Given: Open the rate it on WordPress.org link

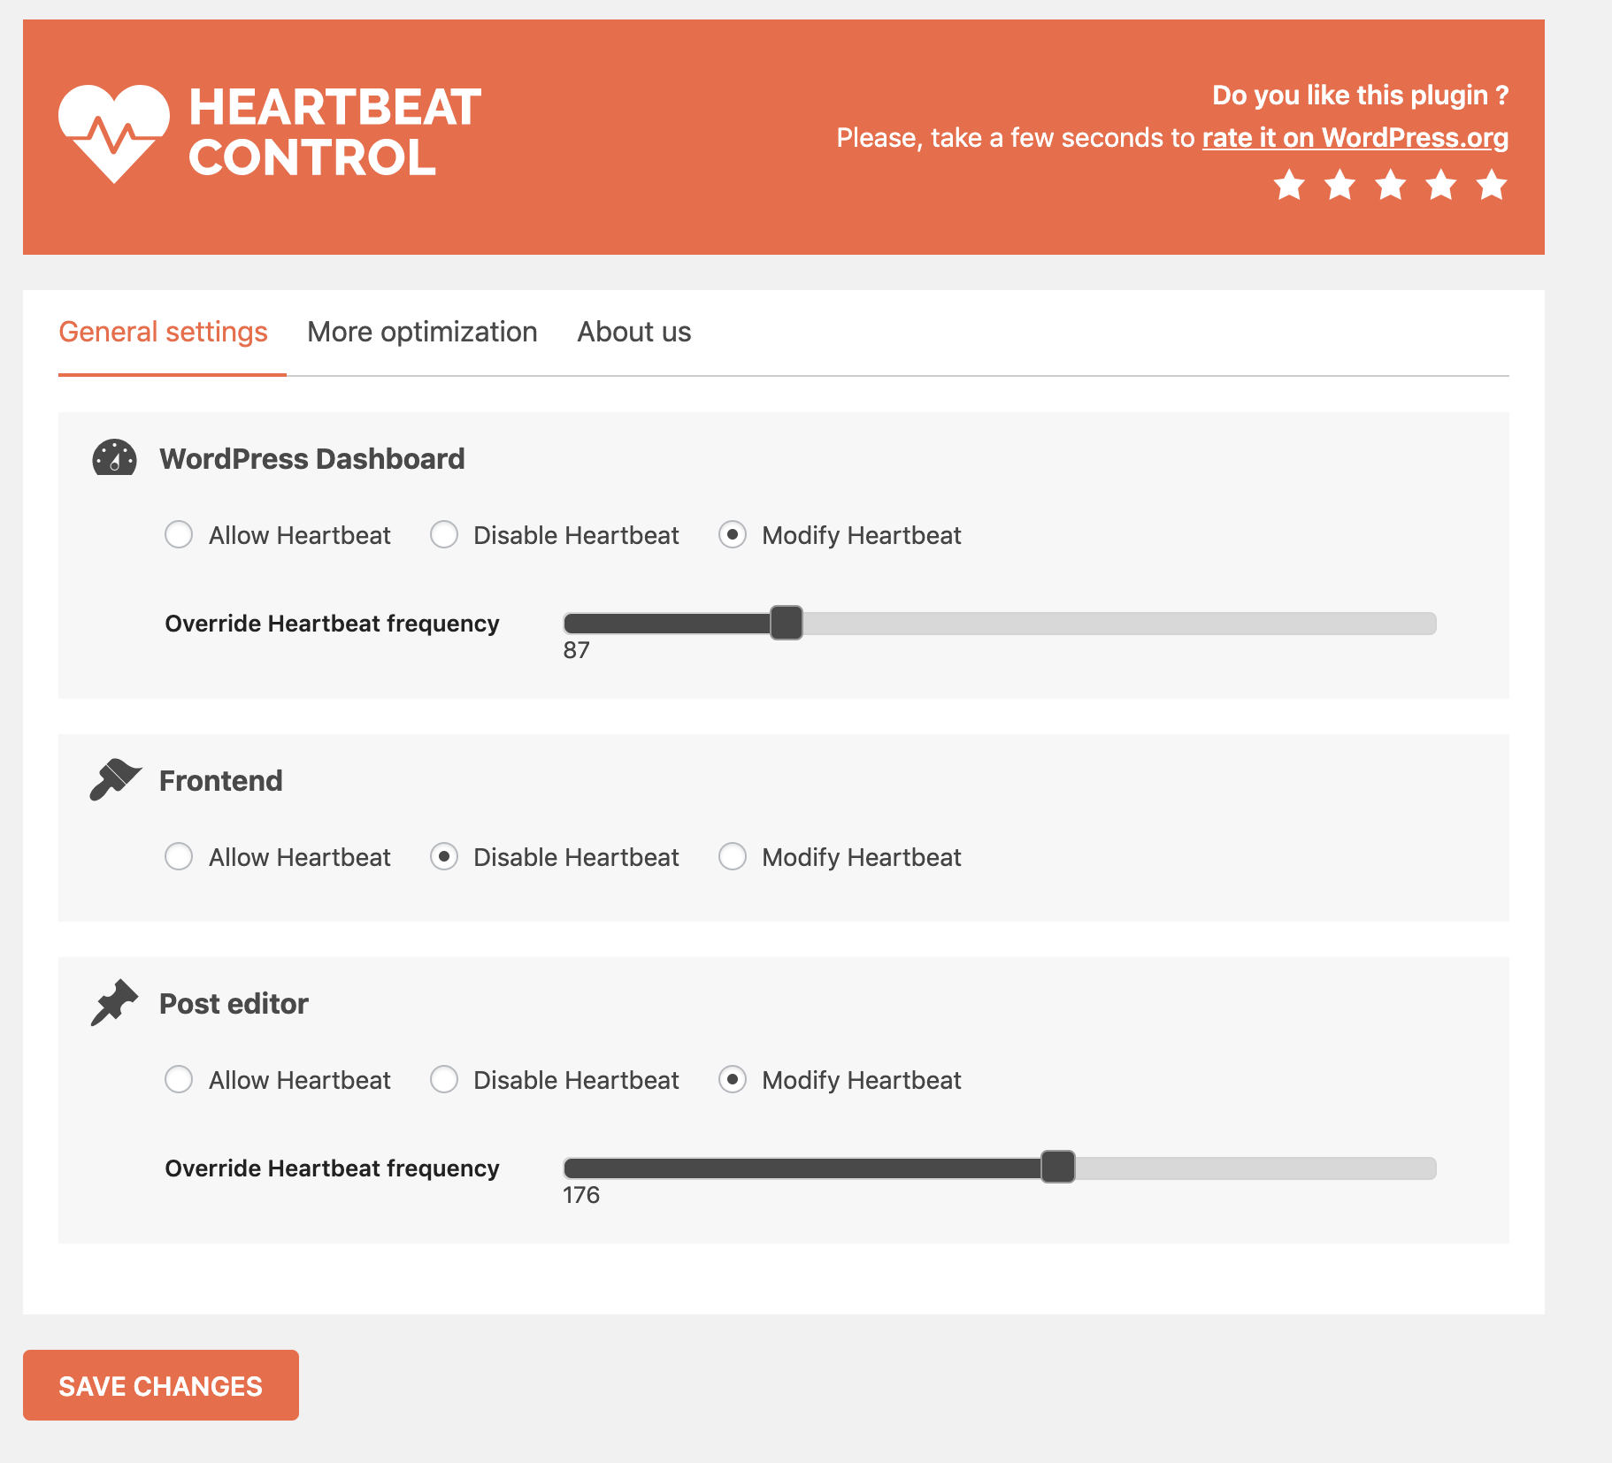Looking at the screenshot, I should pos(1355,137).
